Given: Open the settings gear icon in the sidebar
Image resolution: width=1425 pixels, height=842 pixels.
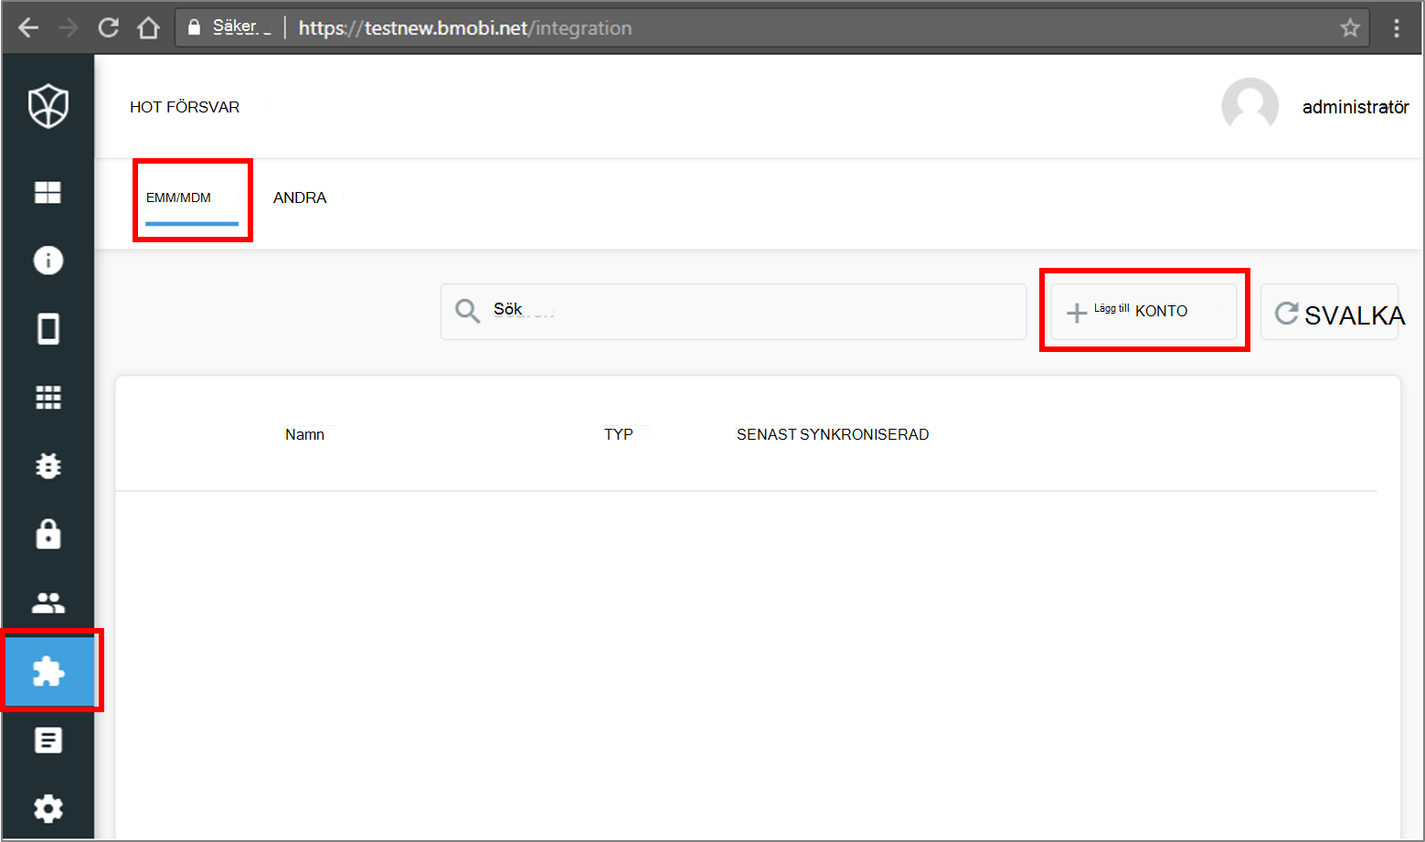Looking at the screenshot, I should tap(48, 808).
